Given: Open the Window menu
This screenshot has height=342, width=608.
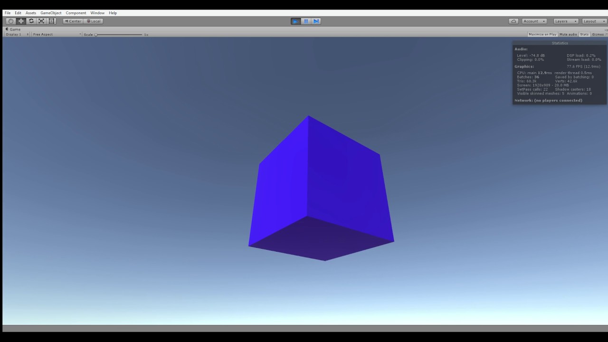Looking at the screenshot, I should point(97,13).
